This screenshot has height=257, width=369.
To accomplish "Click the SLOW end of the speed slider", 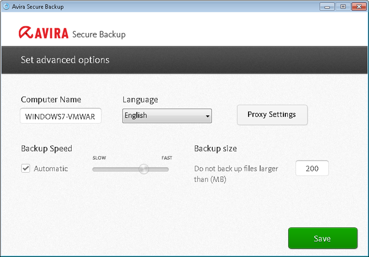I will click(94, 169).
